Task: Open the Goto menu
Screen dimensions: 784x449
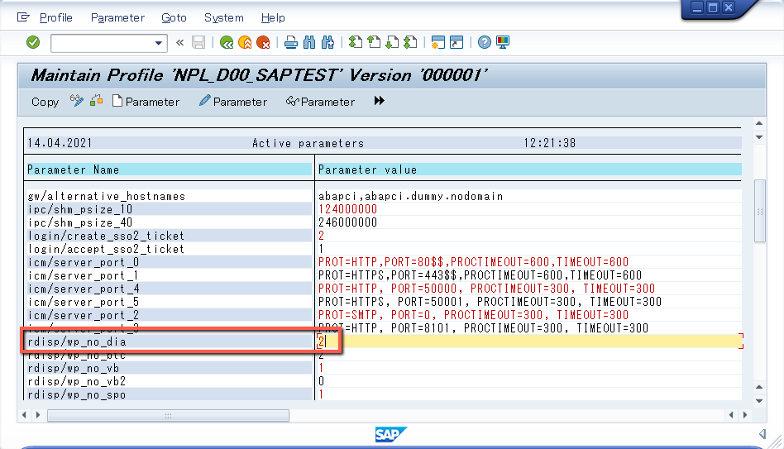Action: coord(174,18)
